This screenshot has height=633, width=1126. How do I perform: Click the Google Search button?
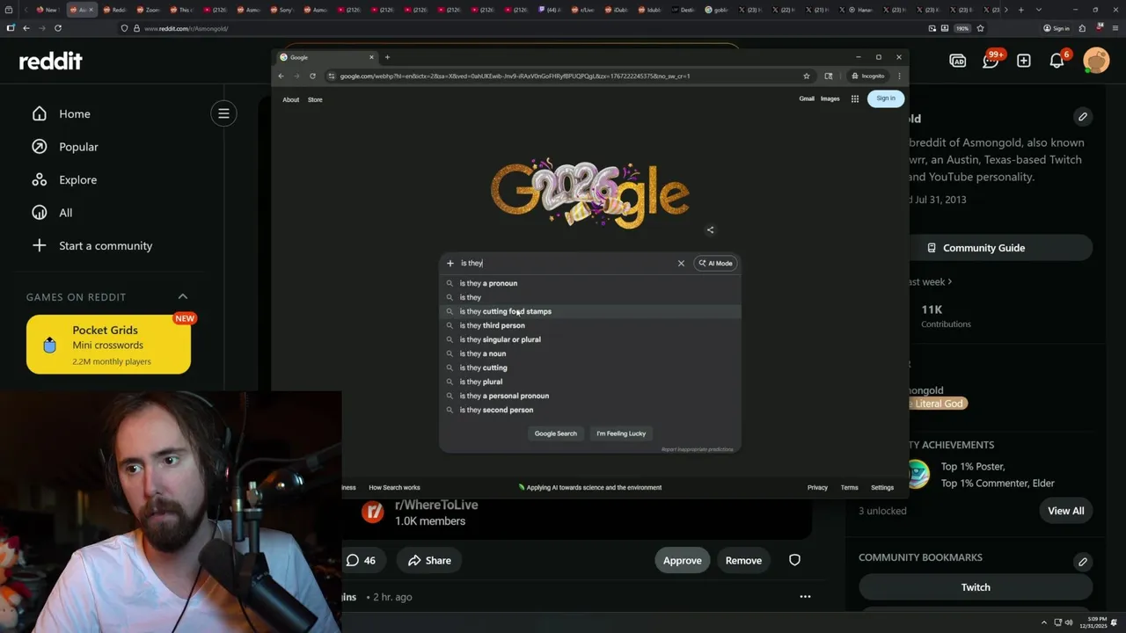point(556,433)
